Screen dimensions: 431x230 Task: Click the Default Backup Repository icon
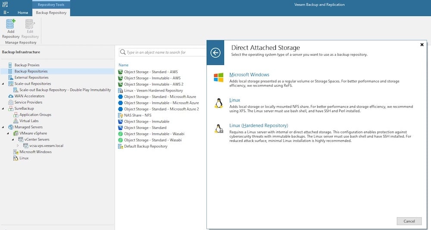pyautogui.click(x=120, y=147)
